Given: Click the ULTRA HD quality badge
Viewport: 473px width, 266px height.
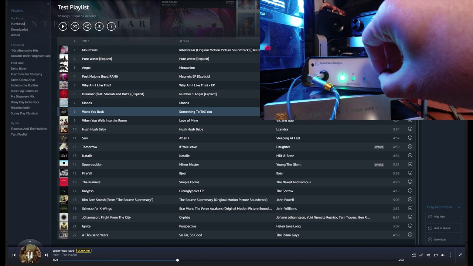Looking at the screenshot, I should [84, 251].
